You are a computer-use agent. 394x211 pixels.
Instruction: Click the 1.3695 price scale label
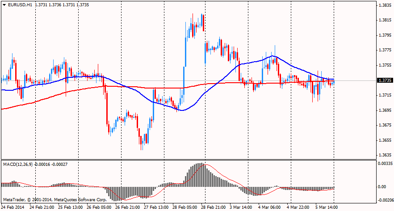coord(385,110)
